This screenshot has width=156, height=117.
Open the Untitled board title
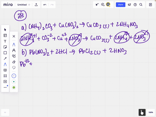[x=22, y=5]
